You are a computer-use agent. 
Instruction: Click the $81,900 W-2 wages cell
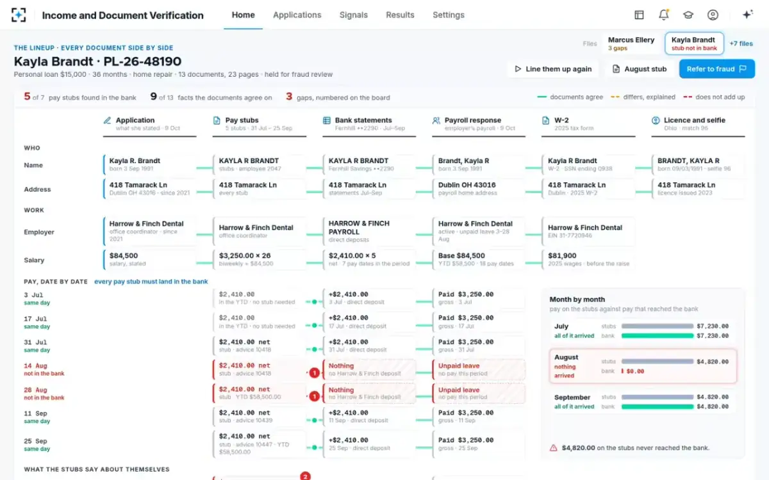[x=588, y=259]
